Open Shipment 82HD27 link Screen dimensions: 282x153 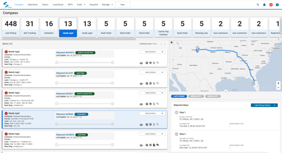click(x=65, y=94)
